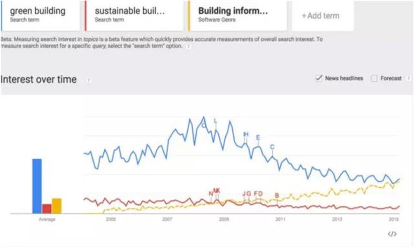Click the embed code icon below chart
This screenshot has height=247, width=414.
392,234
